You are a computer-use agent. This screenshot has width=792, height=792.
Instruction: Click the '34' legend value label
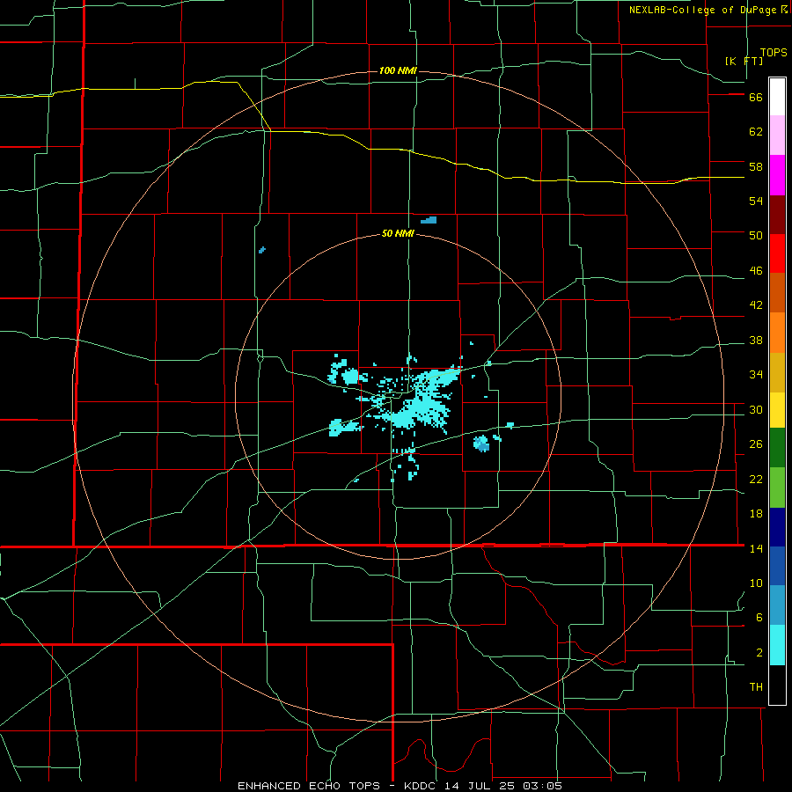pyautogui.click(x=756, y=375)
